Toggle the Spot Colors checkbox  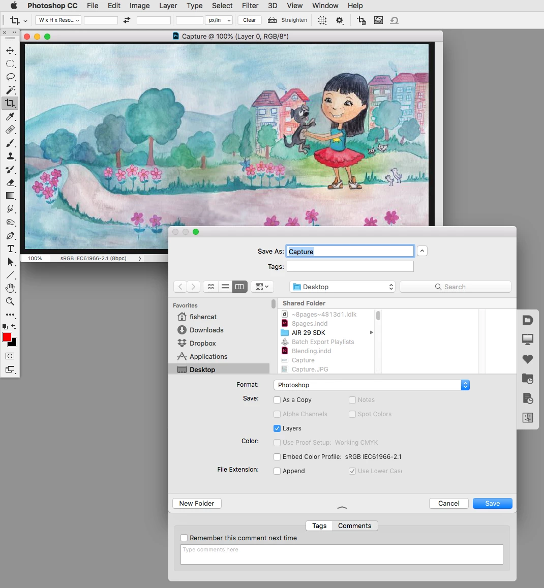pos(352,414)
